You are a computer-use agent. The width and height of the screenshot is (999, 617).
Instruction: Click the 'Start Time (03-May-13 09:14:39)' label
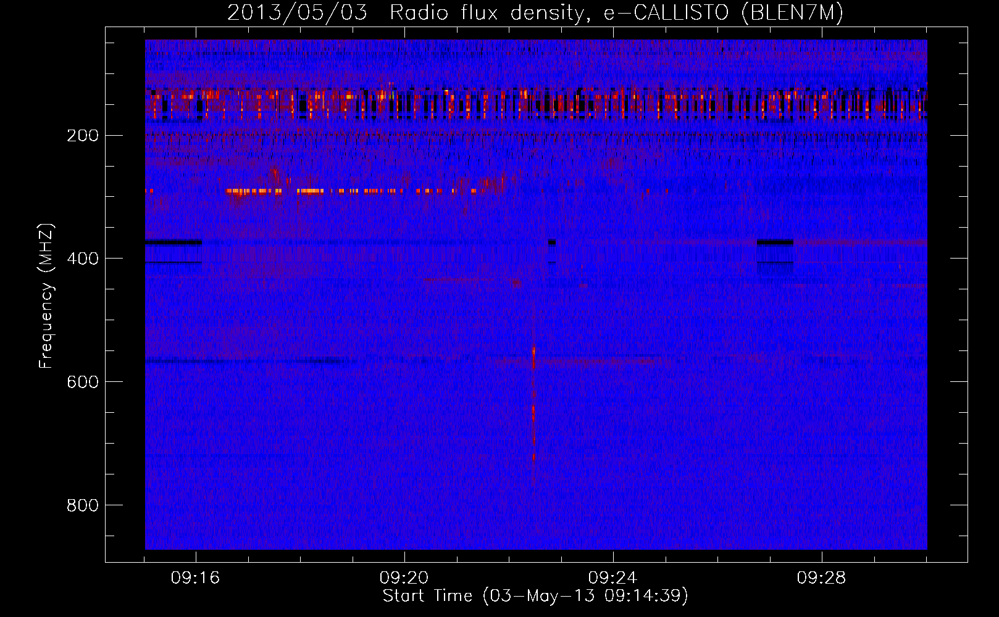(535, 596)
